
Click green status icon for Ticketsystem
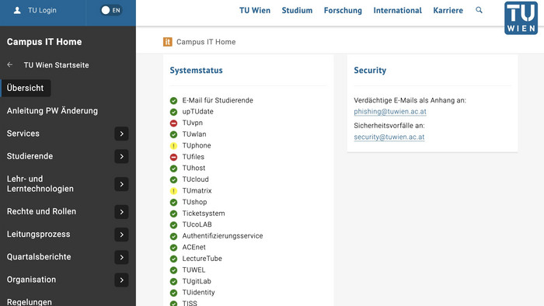tap(173, 214)
